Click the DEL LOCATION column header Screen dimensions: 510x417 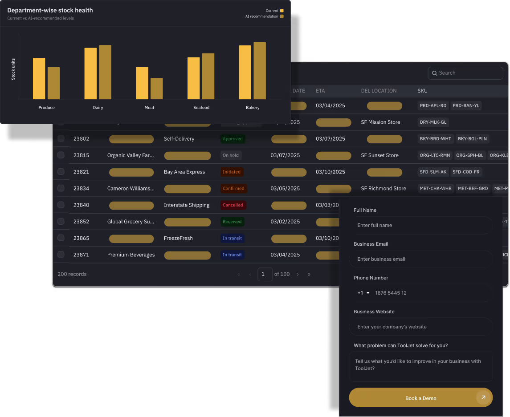tap(379, 91)
